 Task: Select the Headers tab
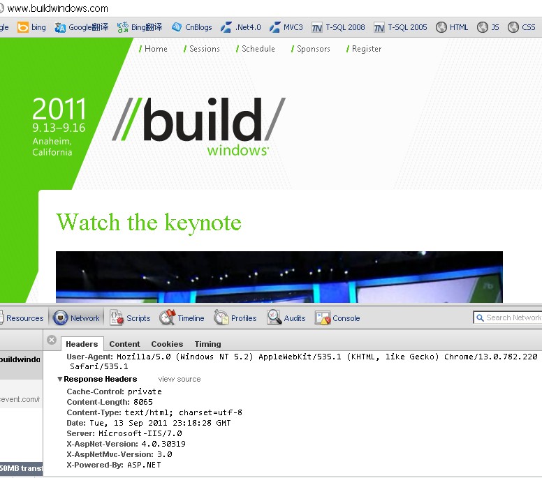(x=82, y=344)
